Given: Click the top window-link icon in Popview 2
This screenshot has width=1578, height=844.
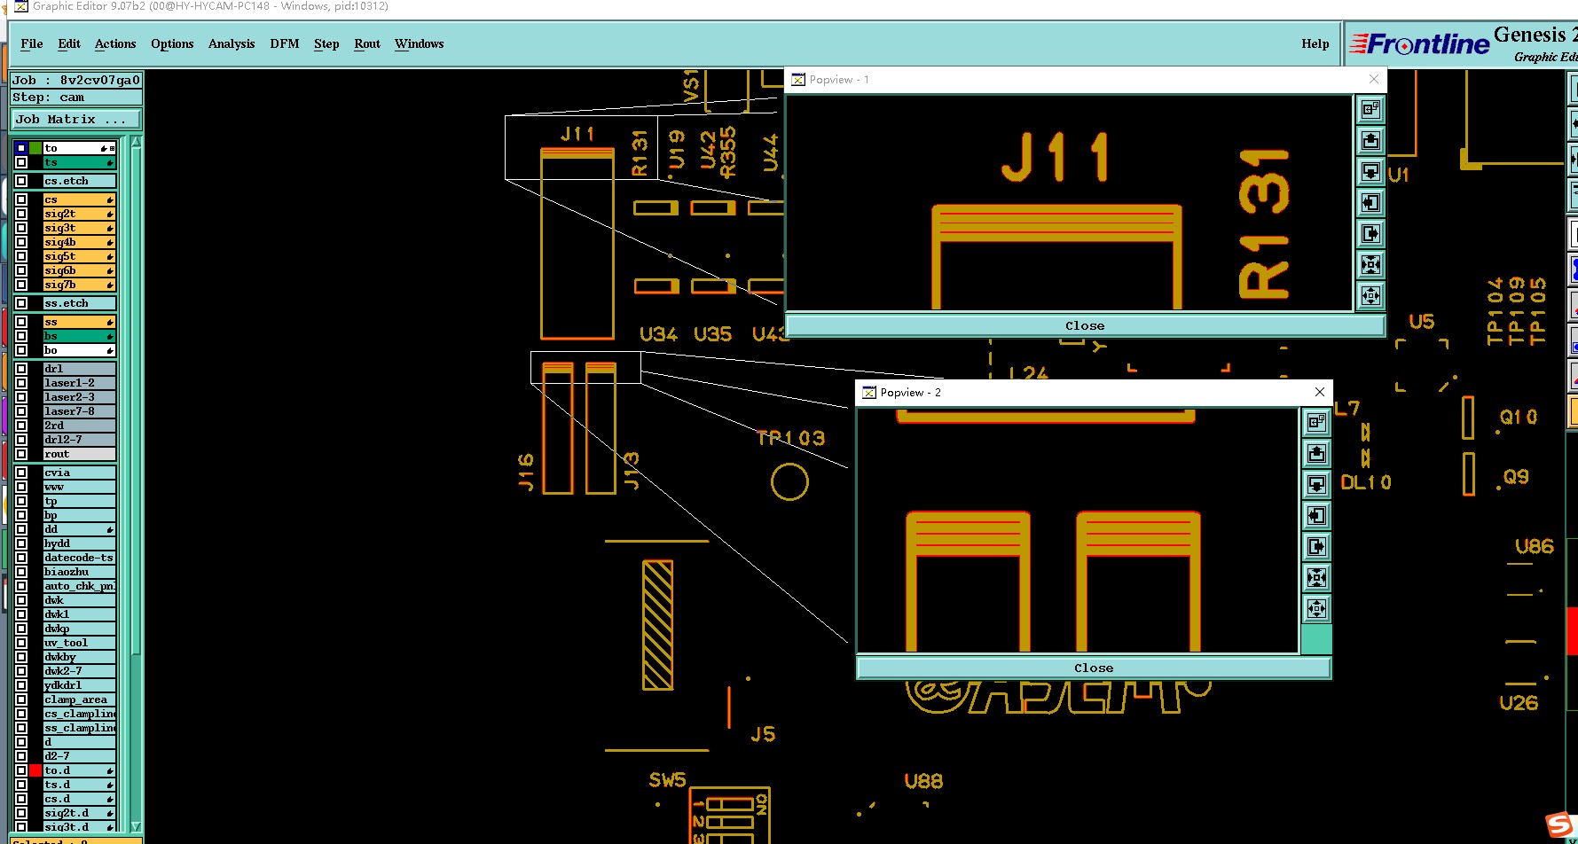Looking at the screenshot, I should point(1316,422).
